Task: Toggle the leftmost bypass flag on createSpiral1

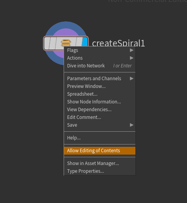Action: pos(47,43)
